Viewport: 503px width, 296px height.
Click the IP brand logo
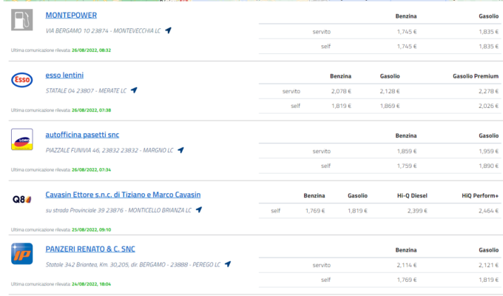click(x=22, y=254)
